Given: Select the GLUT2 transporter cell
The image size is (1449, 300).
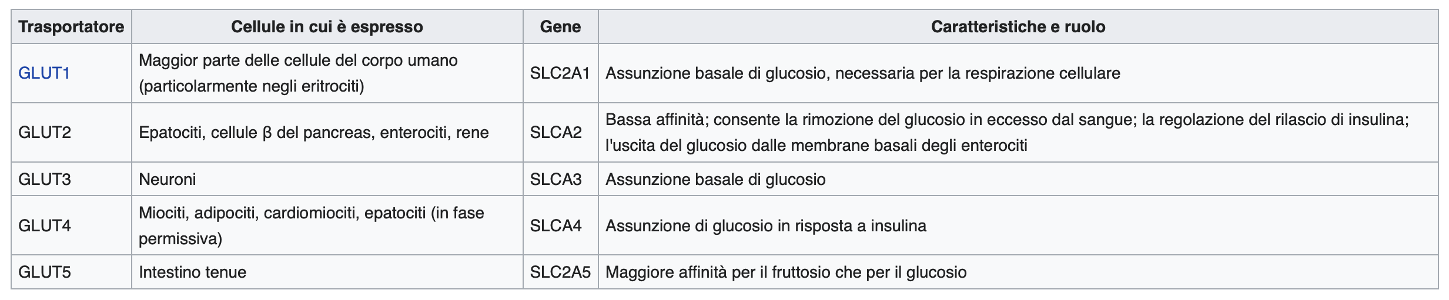Looking at the screenshot, I should pyautogui.click(x=45, y=133).
